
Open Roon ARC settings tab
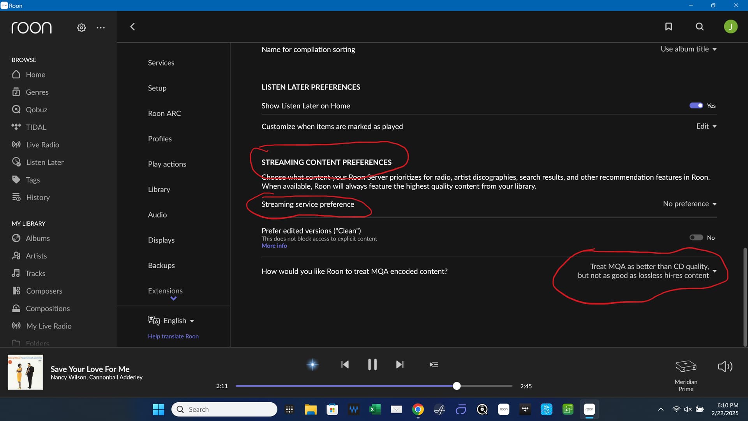click(x=164, y=113)
